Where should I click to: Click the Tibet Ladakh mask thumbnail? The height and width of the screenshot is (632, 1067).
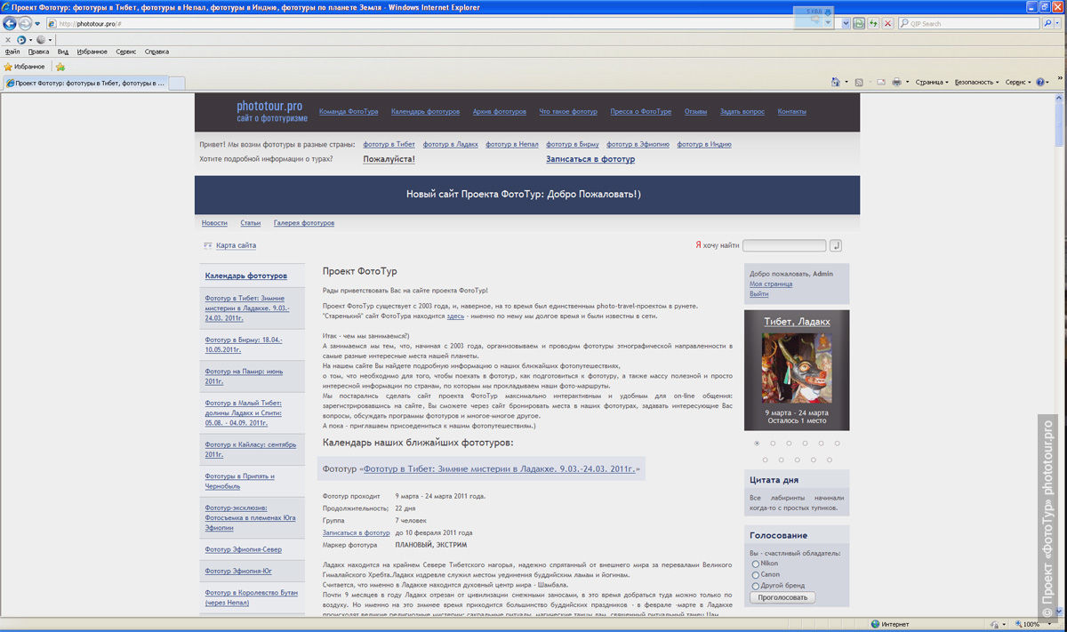tap(796, 367)
